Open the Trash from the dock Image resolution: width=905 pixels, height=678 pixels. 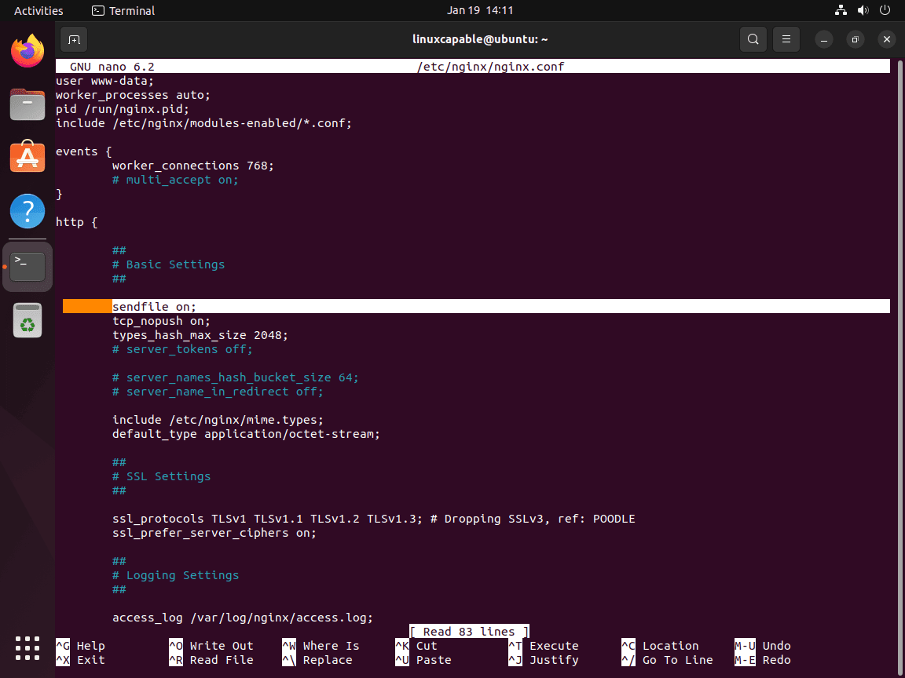tap(27, 319)
